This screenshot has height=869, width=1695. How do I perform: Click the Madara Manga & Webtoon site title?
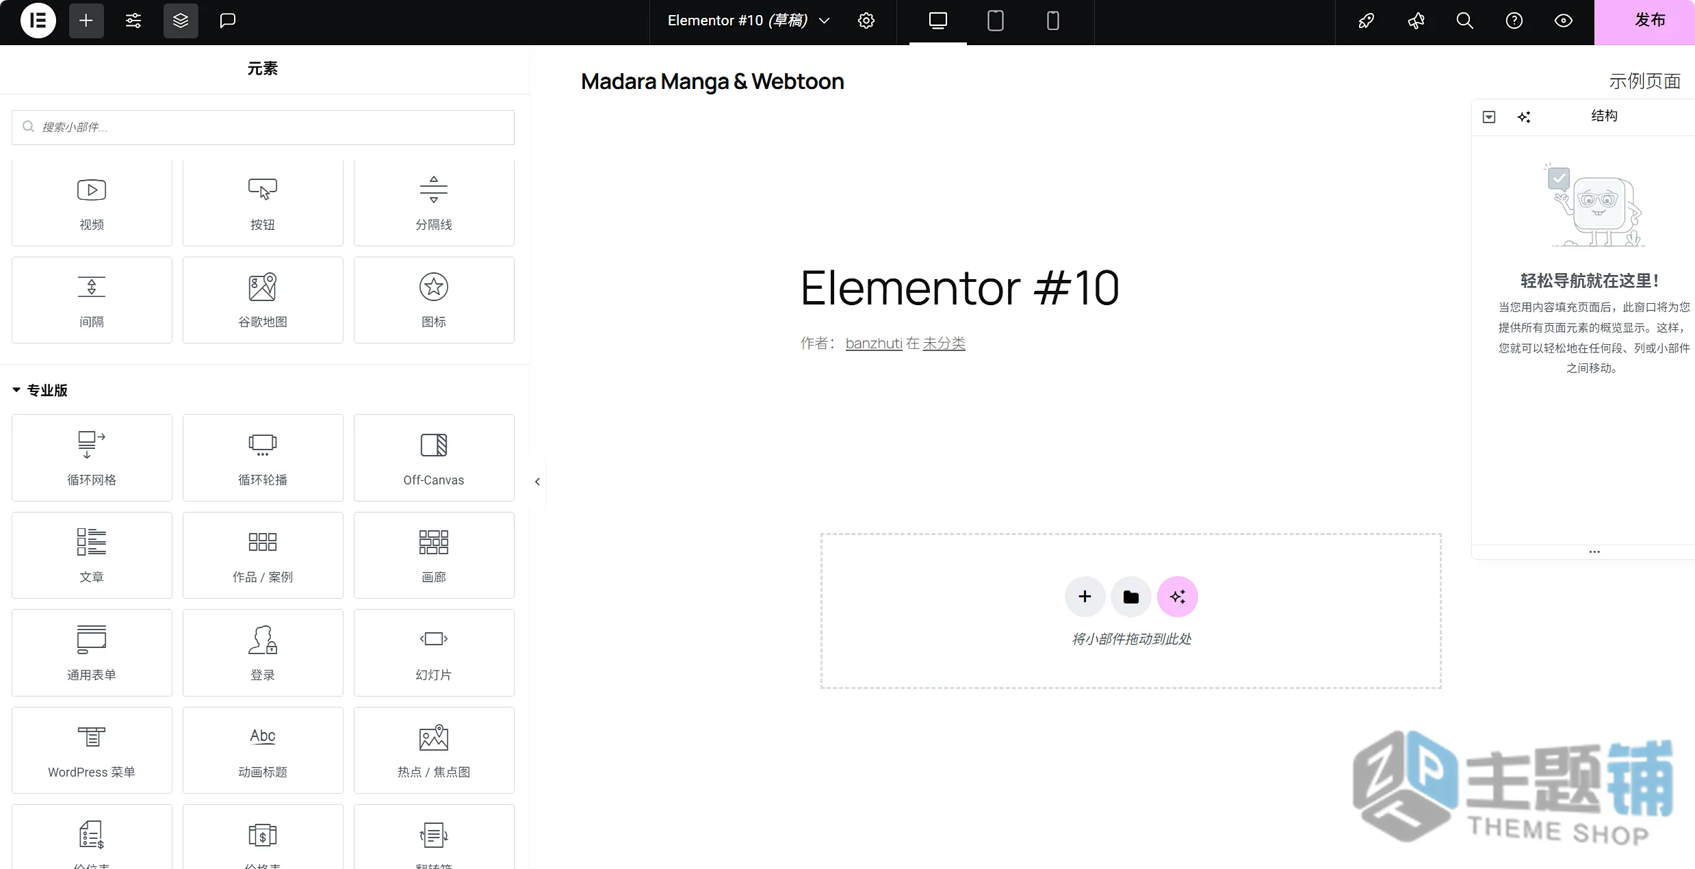(712, 81)
